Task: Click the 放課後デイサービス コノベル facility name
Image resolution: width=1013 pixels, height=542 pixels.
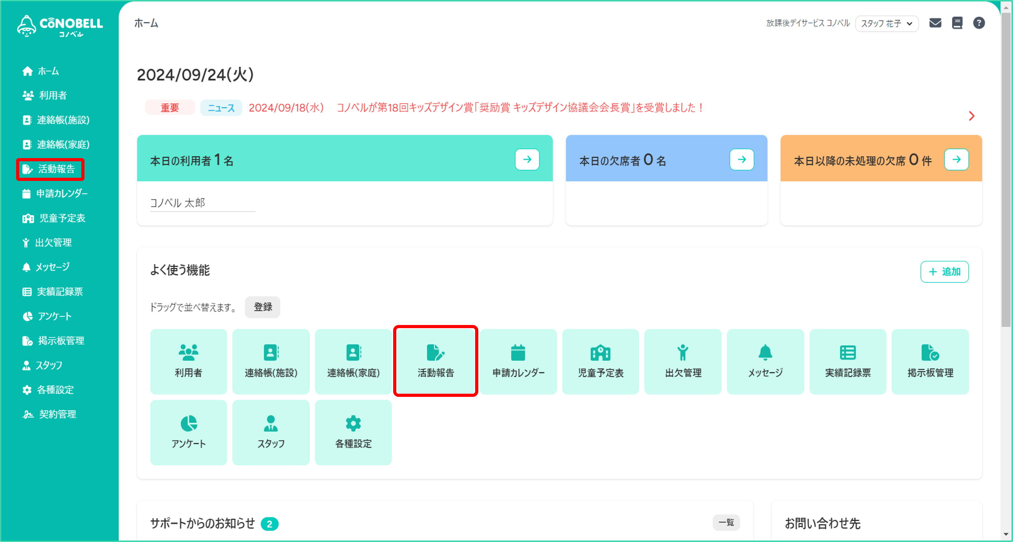Action: pos(808,23)
